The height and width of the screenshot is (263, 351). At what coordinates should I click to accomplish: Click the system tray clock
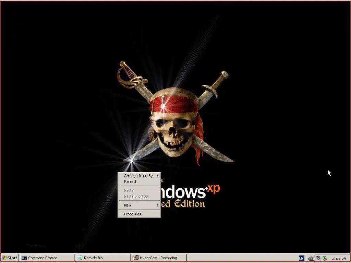[339, 258]
